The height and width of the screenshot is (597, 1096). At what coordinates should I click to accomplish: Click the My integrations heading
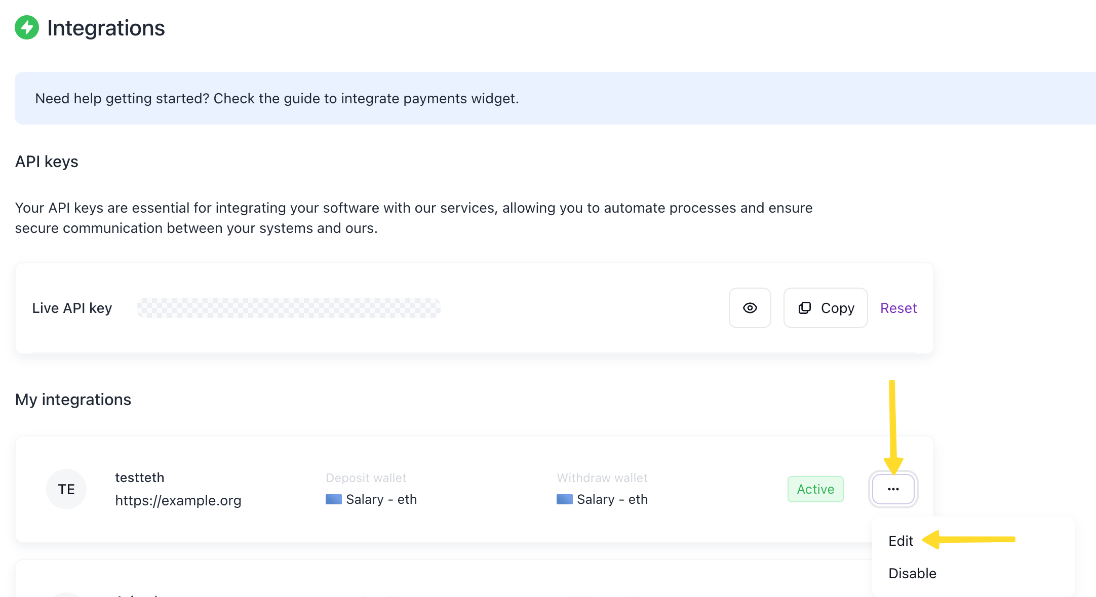click(73, 400)
